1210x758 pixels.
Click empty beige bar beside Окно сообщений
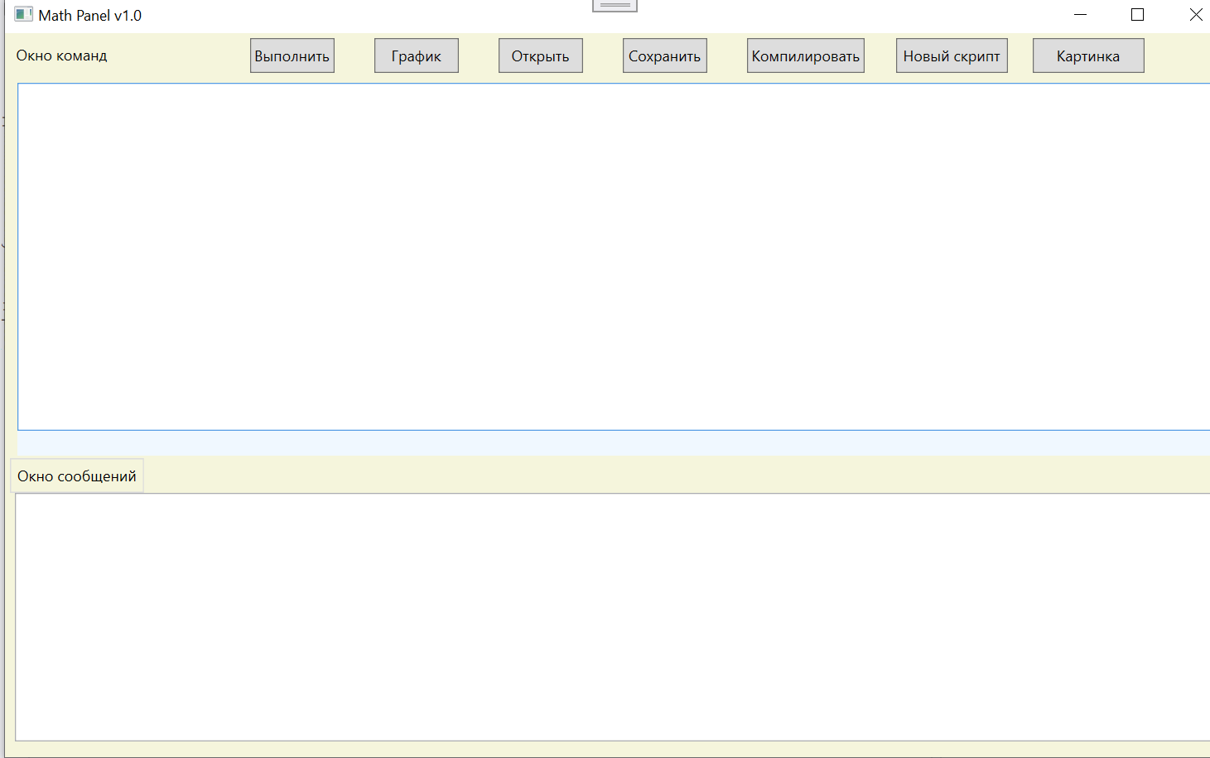[x=663, y=476]
